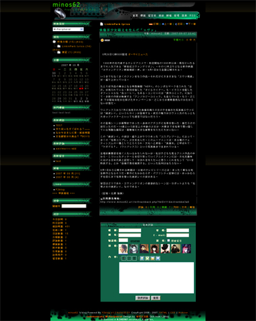Click the search keyword input in sidebar
Viewport: 256px width, 321px height.
tap(74, 206)
